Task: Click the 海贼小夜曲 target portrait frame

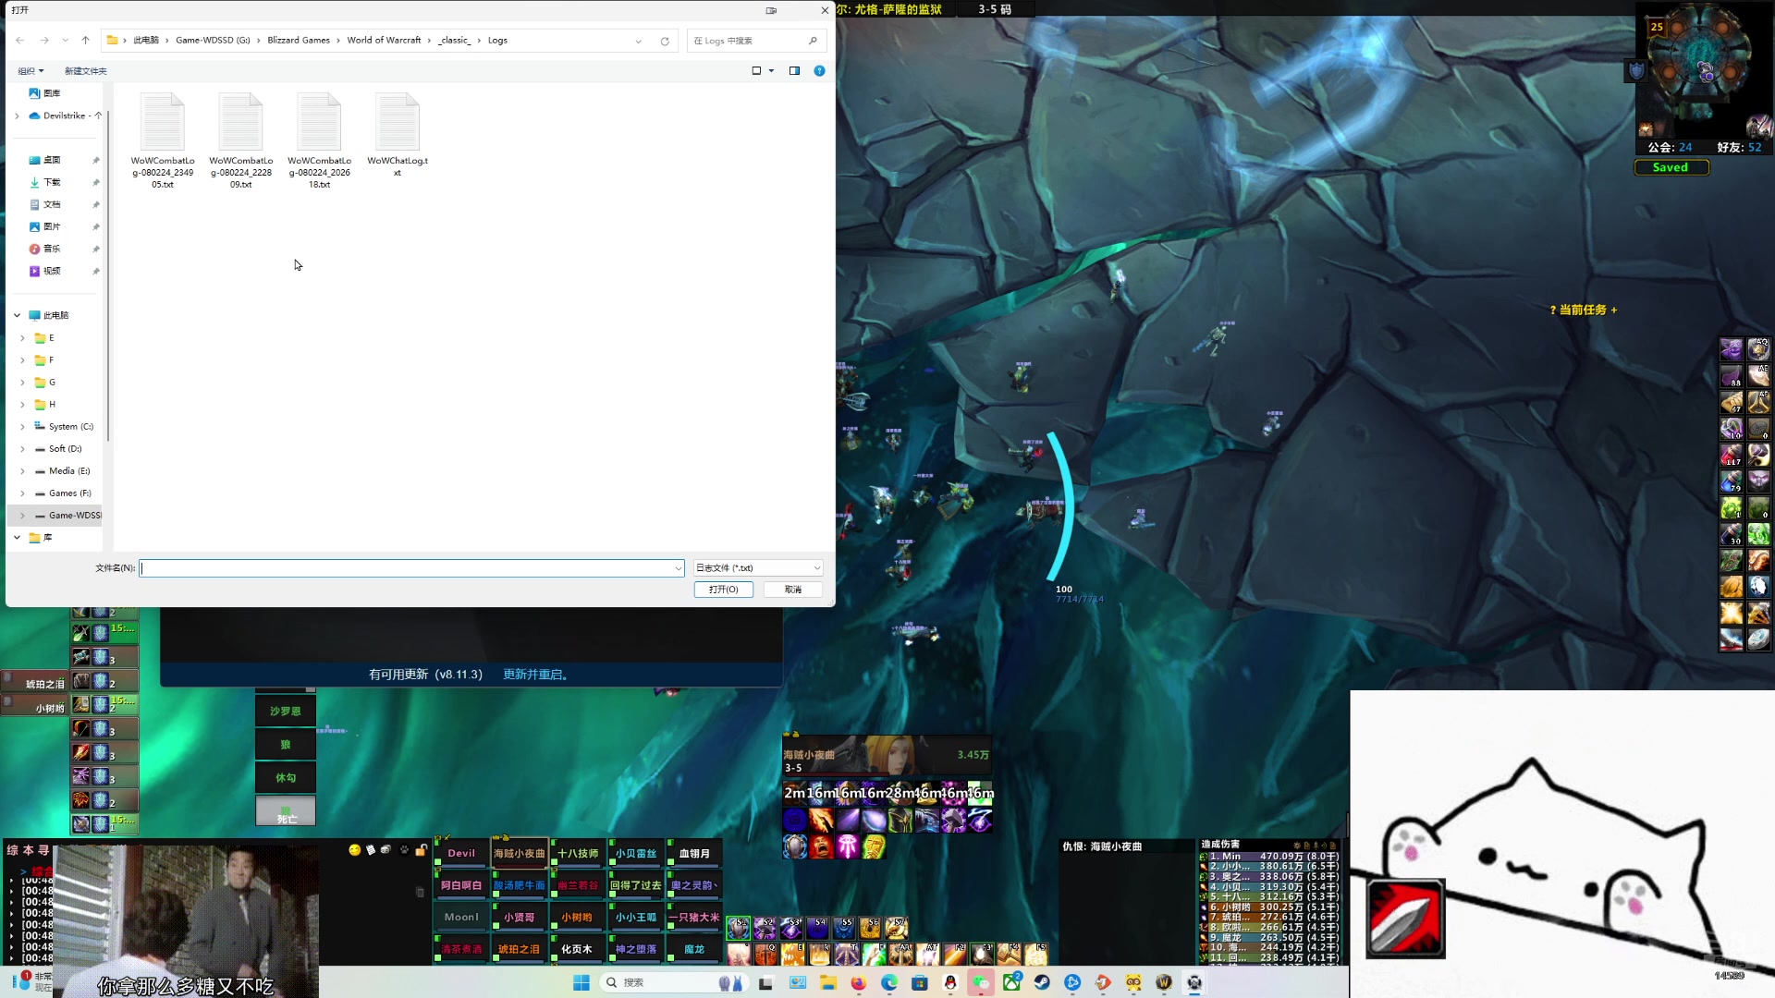Action: pyautogui.click(x=887, y=755)
